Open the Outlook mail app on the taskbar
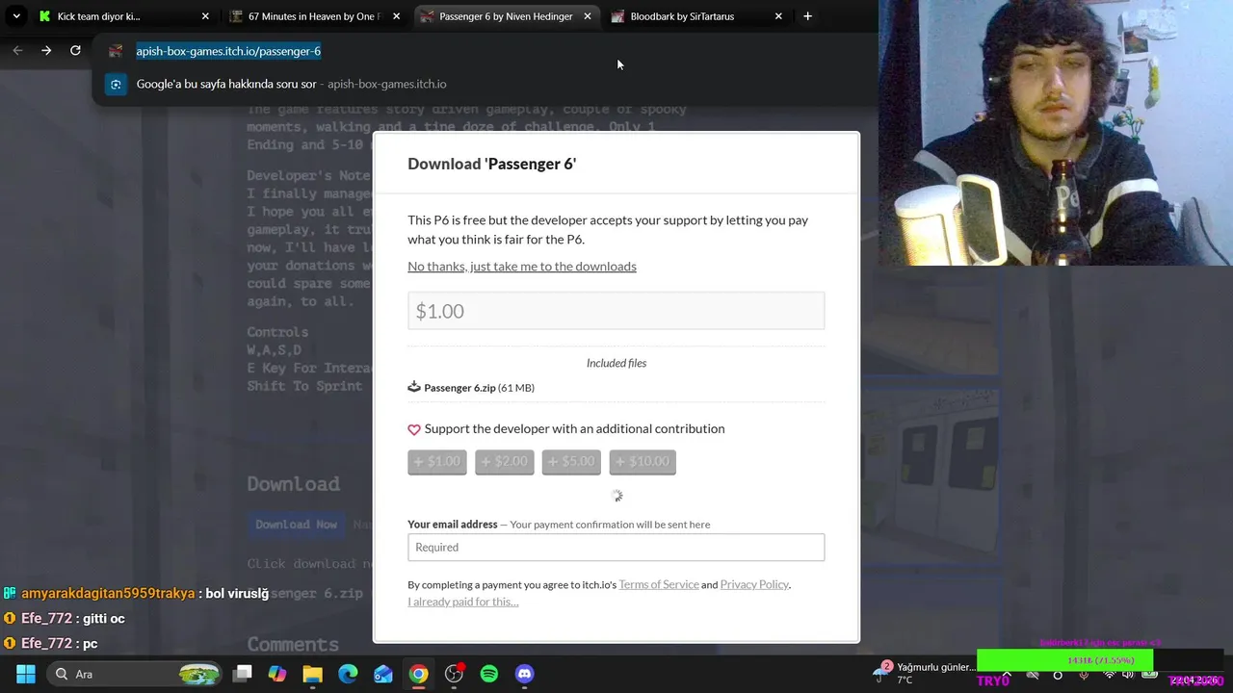Image resolution: width=1233 pixels, height=693 pixels. pos(383,674)
